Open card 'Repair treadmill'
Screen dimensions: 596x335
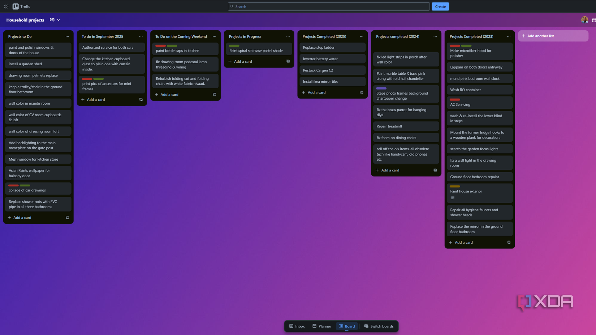(406, 126)
